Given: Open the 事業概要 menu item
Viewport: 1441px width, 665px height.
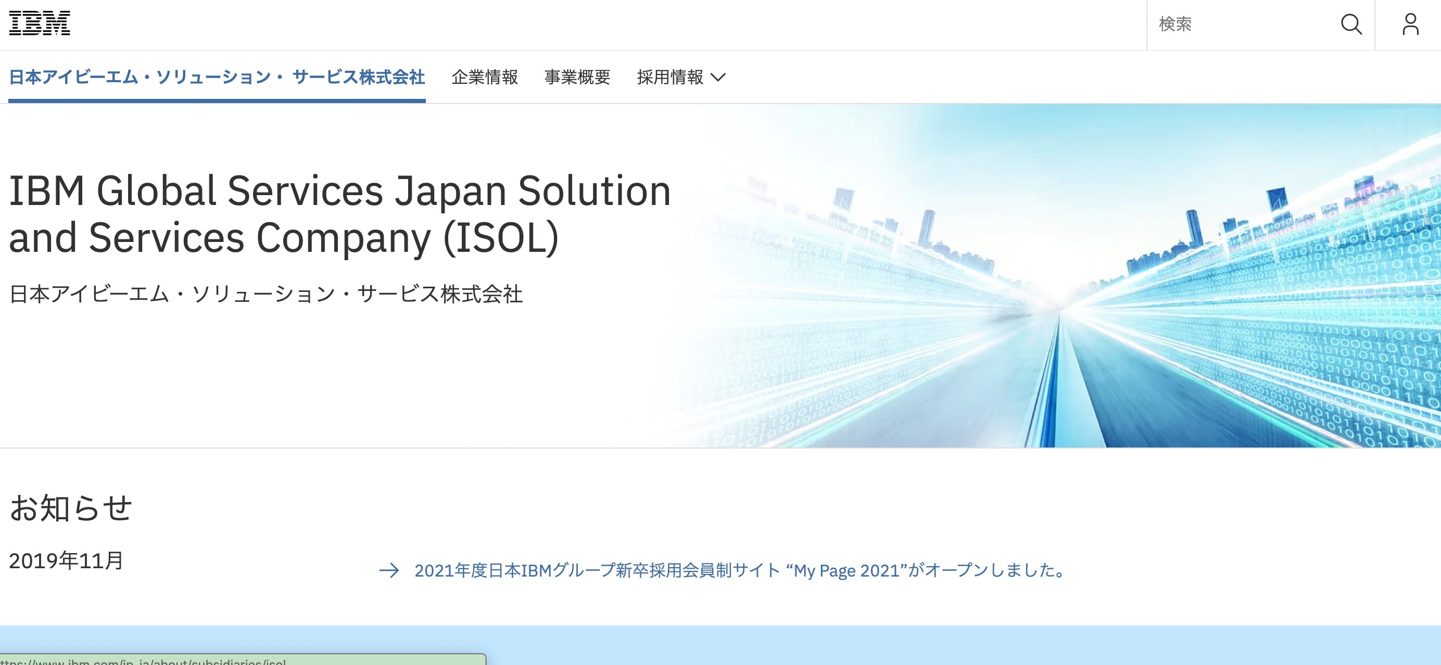Looking at the screenshot, I should [577, 77].
